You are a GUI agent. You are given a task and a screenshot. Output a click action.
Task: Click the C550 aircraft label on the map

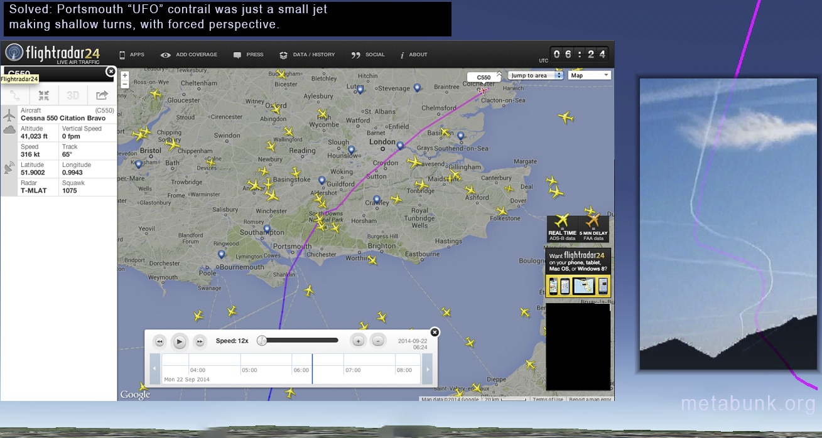[484, 78]
